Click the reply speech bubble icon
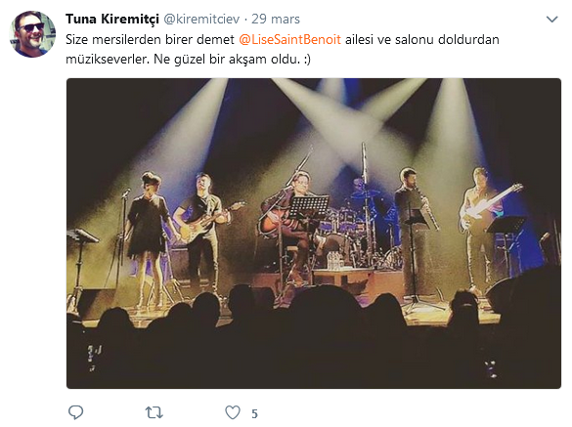 76,412
